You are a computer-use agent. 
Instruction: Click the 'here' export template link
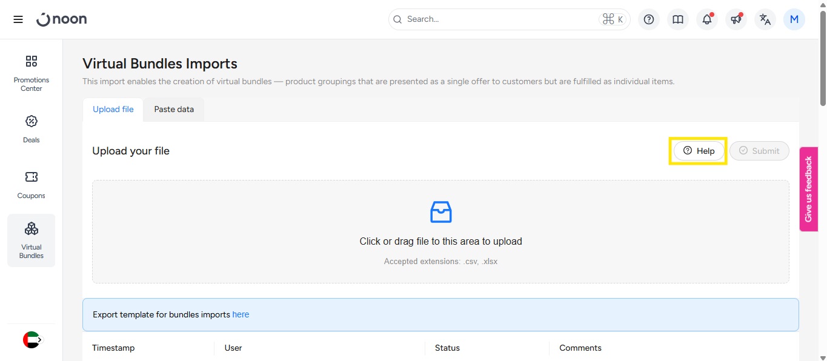tap(241, 314)
